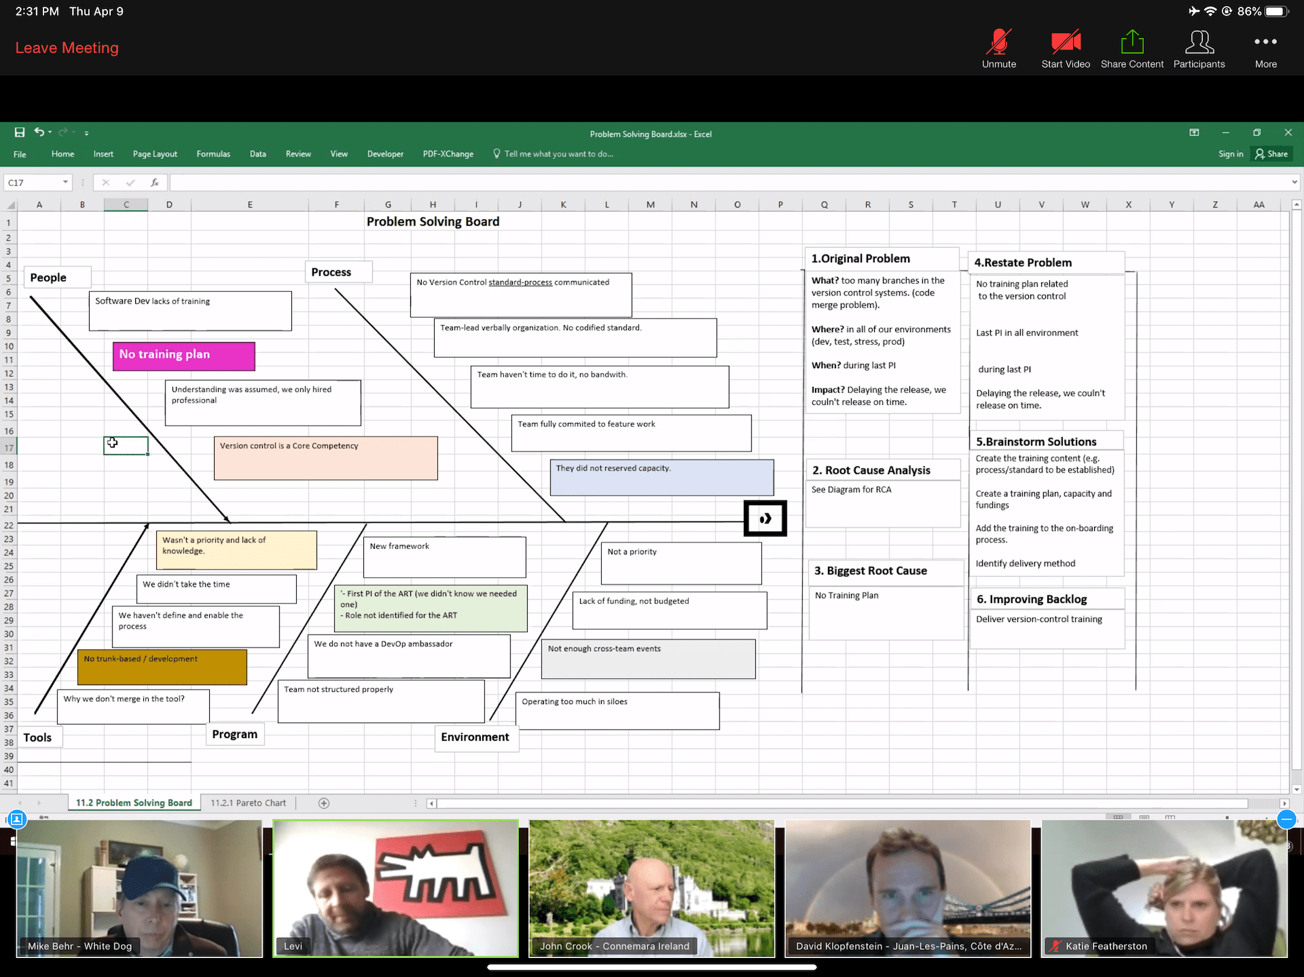Open the File menu in Excel

(x=20, y=153)
